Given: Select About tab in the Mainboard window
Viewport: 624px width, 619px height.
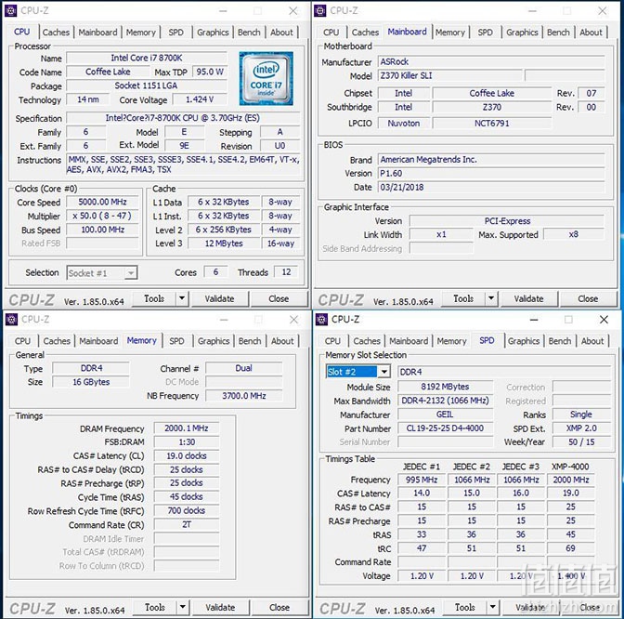Looking at the screenshot, I should pos(591,33).
